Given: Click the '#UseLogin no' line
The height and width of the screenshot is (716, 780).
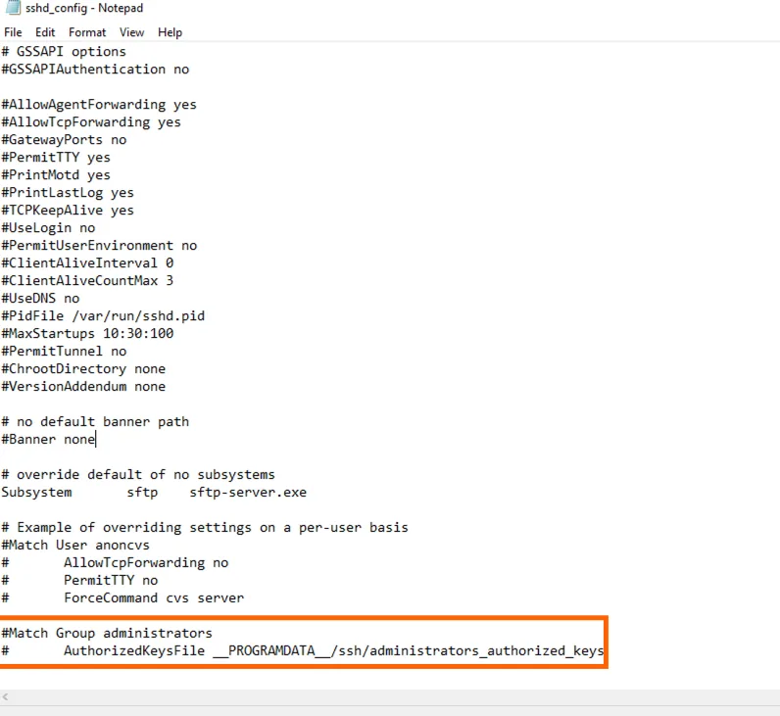Looking at the screenshot, I should [48, 228].
